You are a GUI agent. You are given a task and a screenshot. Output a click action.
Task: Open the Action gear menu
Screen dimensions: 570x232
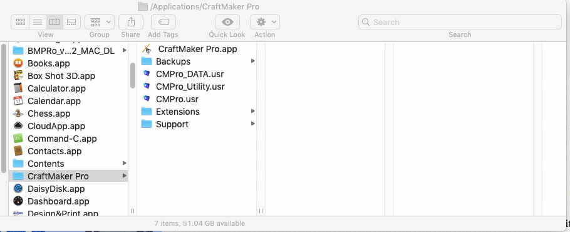coord(265,22)
